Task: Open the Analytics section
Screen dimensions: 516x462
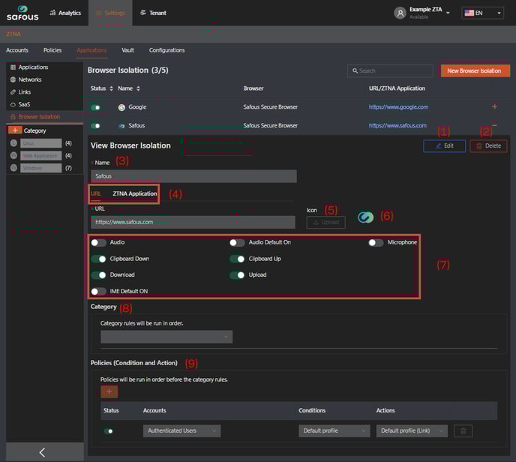Action: (x=65, y=13)
